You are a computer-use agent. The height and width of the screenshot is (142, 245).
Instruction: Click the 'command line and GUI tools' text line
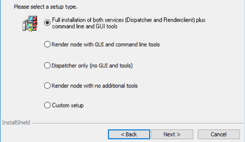(85, 26)
